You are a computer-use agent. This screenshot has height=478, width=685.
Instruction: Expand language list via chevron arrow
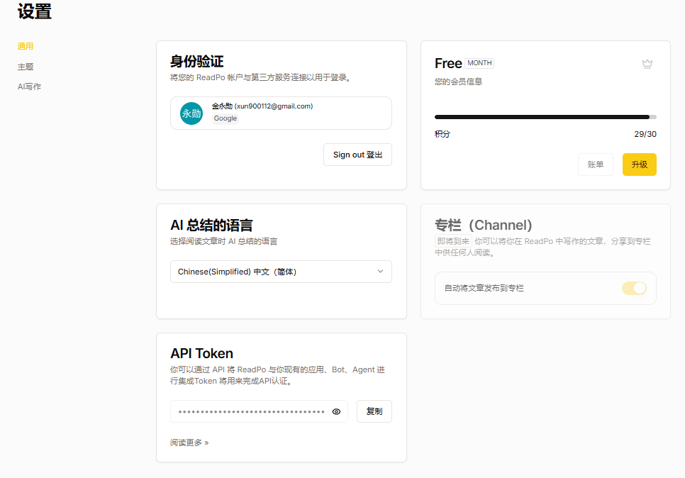click(380, 272)
